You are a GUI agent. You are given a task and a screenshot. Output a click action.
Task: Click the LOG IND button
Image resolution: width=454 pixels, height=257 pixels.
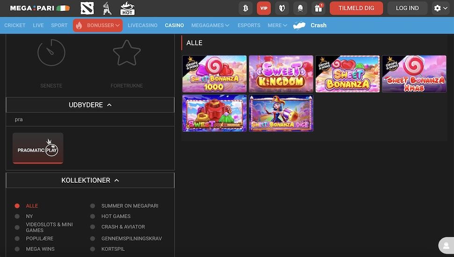click(407, 8)
